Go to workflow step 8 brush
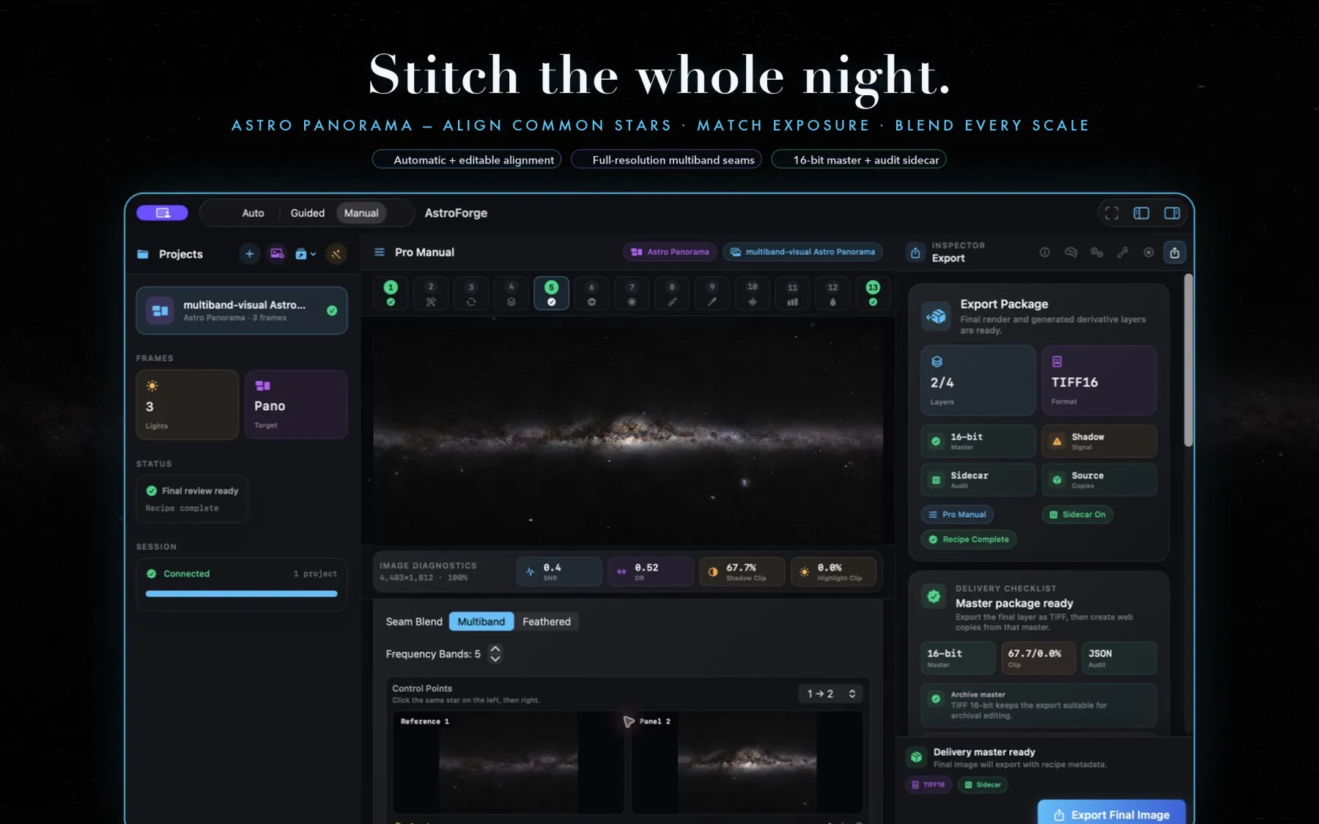 tap(672, 293)
